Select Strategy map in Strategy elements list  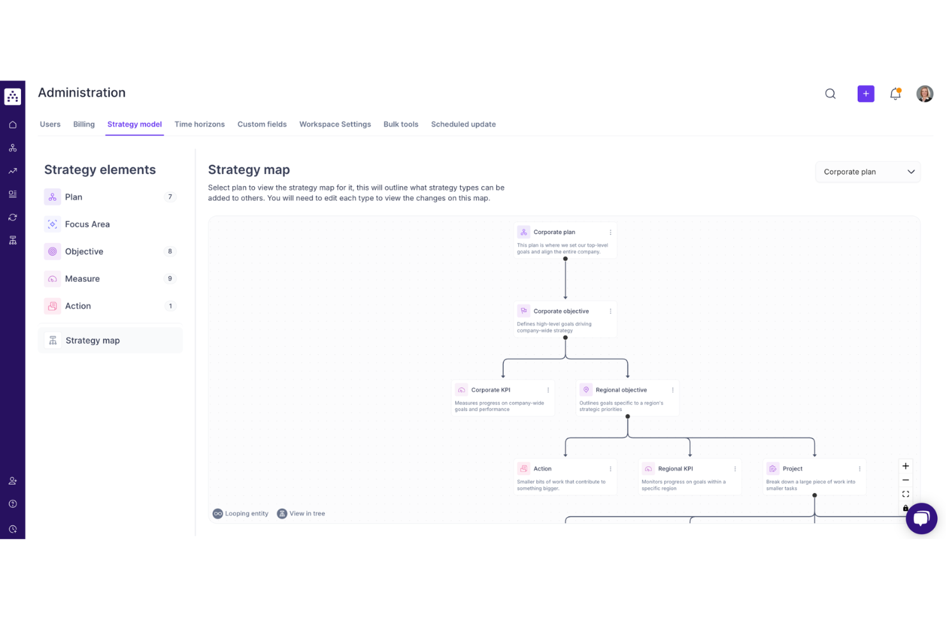coord(92,340)
